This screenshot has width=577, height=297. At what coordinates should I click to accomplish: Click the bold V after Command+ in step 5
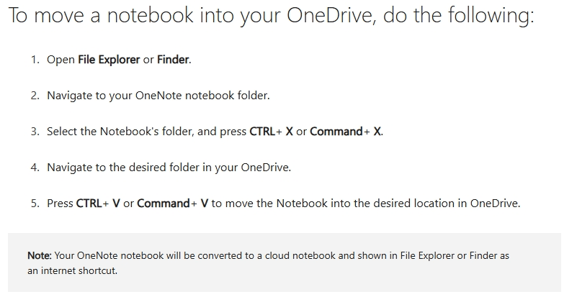[x=205, y=204]
